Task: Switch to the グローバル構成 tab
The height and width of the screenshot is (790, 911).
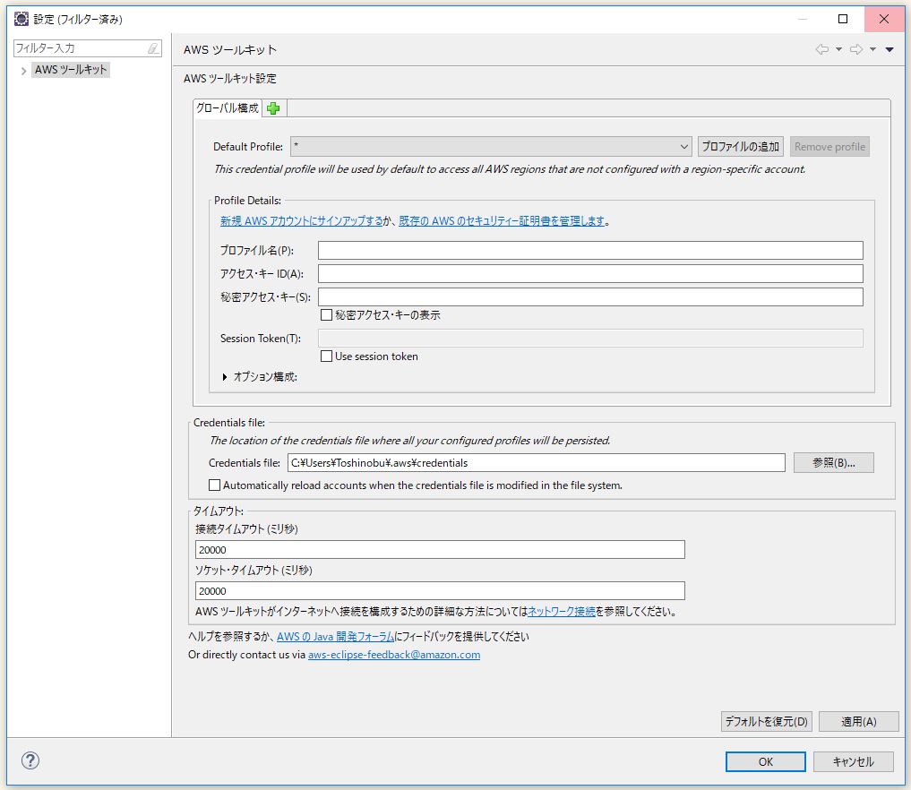Action: [x=228, y=108]
